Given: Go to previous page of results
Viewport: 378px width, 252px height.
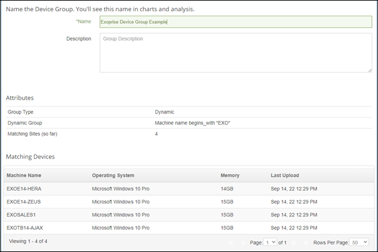Looking at the screenshot, I should 242,242.
